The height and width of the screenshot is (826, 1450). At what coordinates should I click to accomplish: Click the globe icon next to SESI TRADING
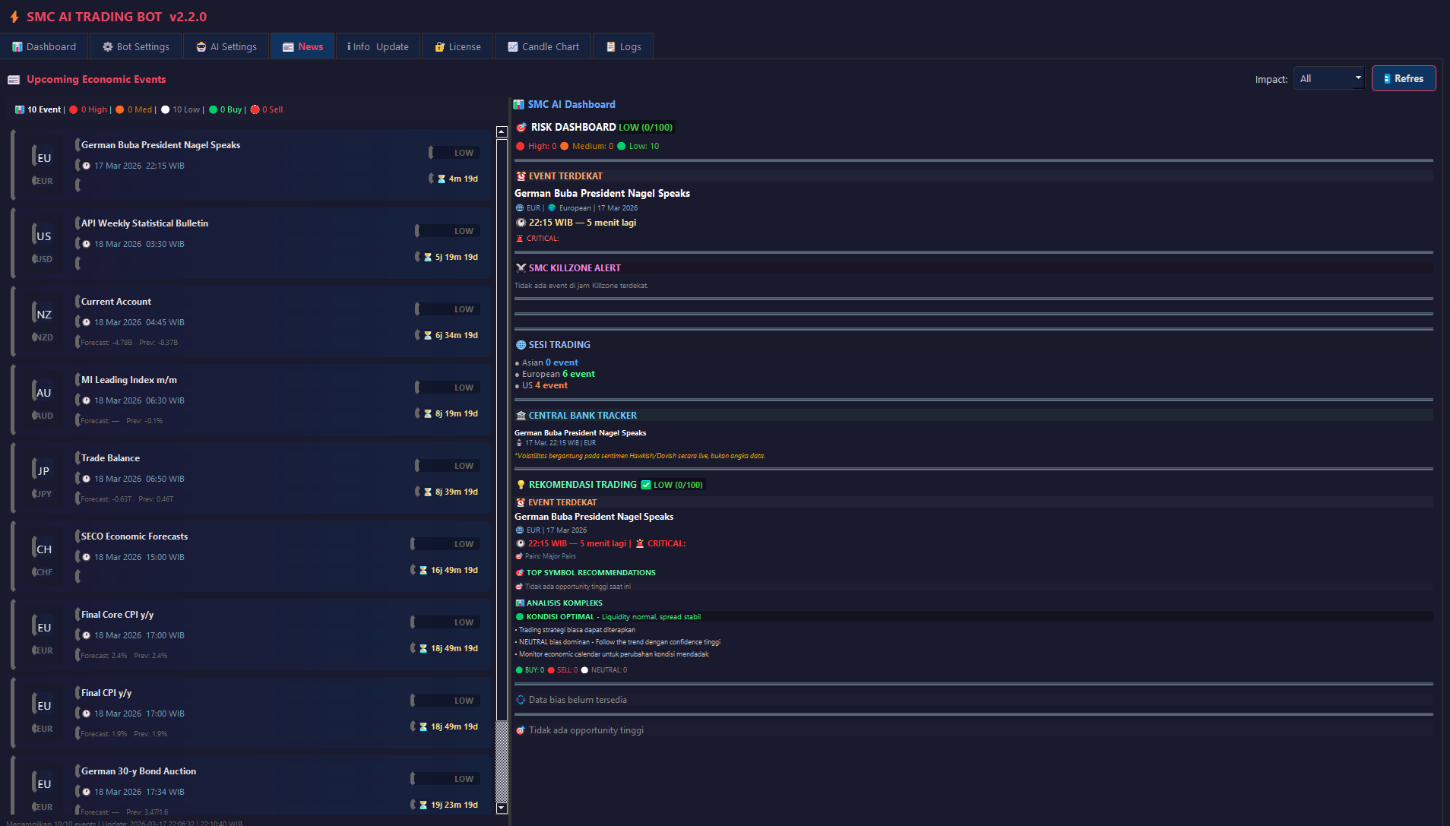(x=520, y=344)
